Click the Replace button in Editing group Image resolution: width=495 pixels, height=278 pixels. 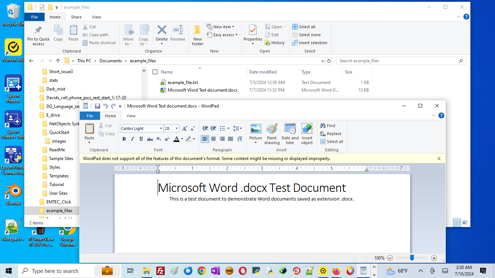pos(330,134)
